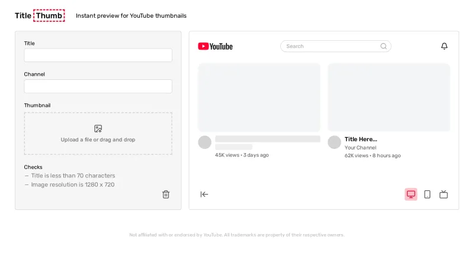This screenshot has width=474, height=266.
Task: Click "Your Channel" name text
Action: click(x=359, y=147)
